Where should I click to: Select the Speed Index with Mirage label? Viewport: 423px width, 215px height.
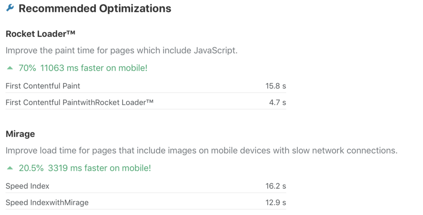[x=47, y=203]
